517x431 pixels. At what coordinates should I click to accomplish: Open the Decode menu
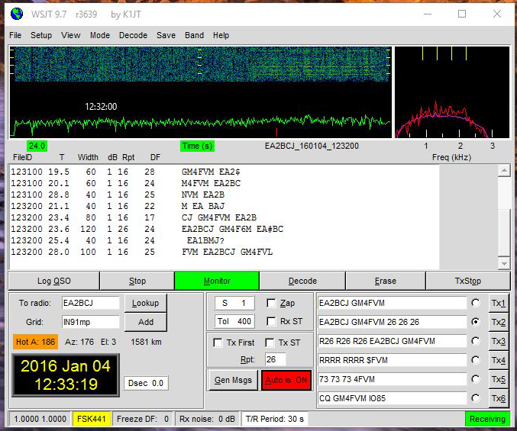[x=133, y=35]
